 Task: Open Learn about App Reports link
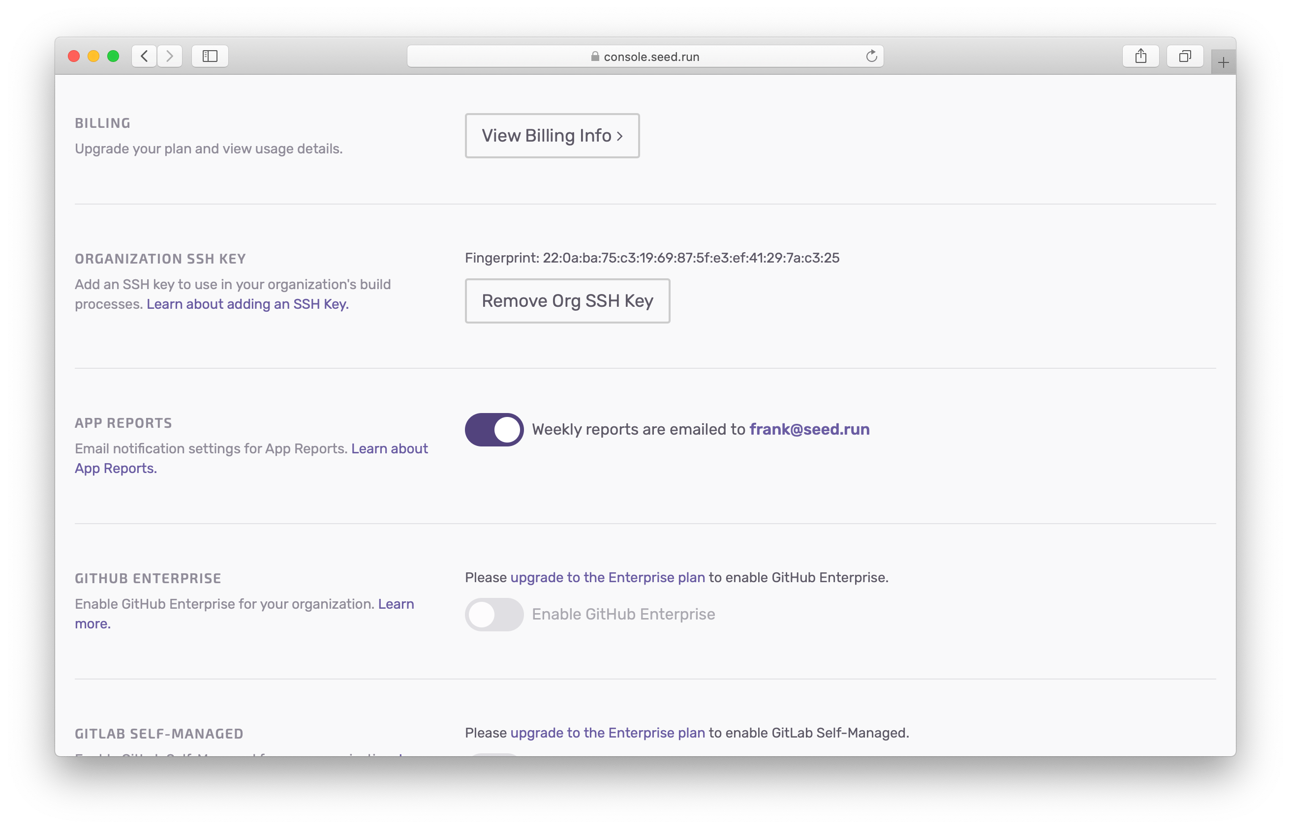click(x=389, y=448)
